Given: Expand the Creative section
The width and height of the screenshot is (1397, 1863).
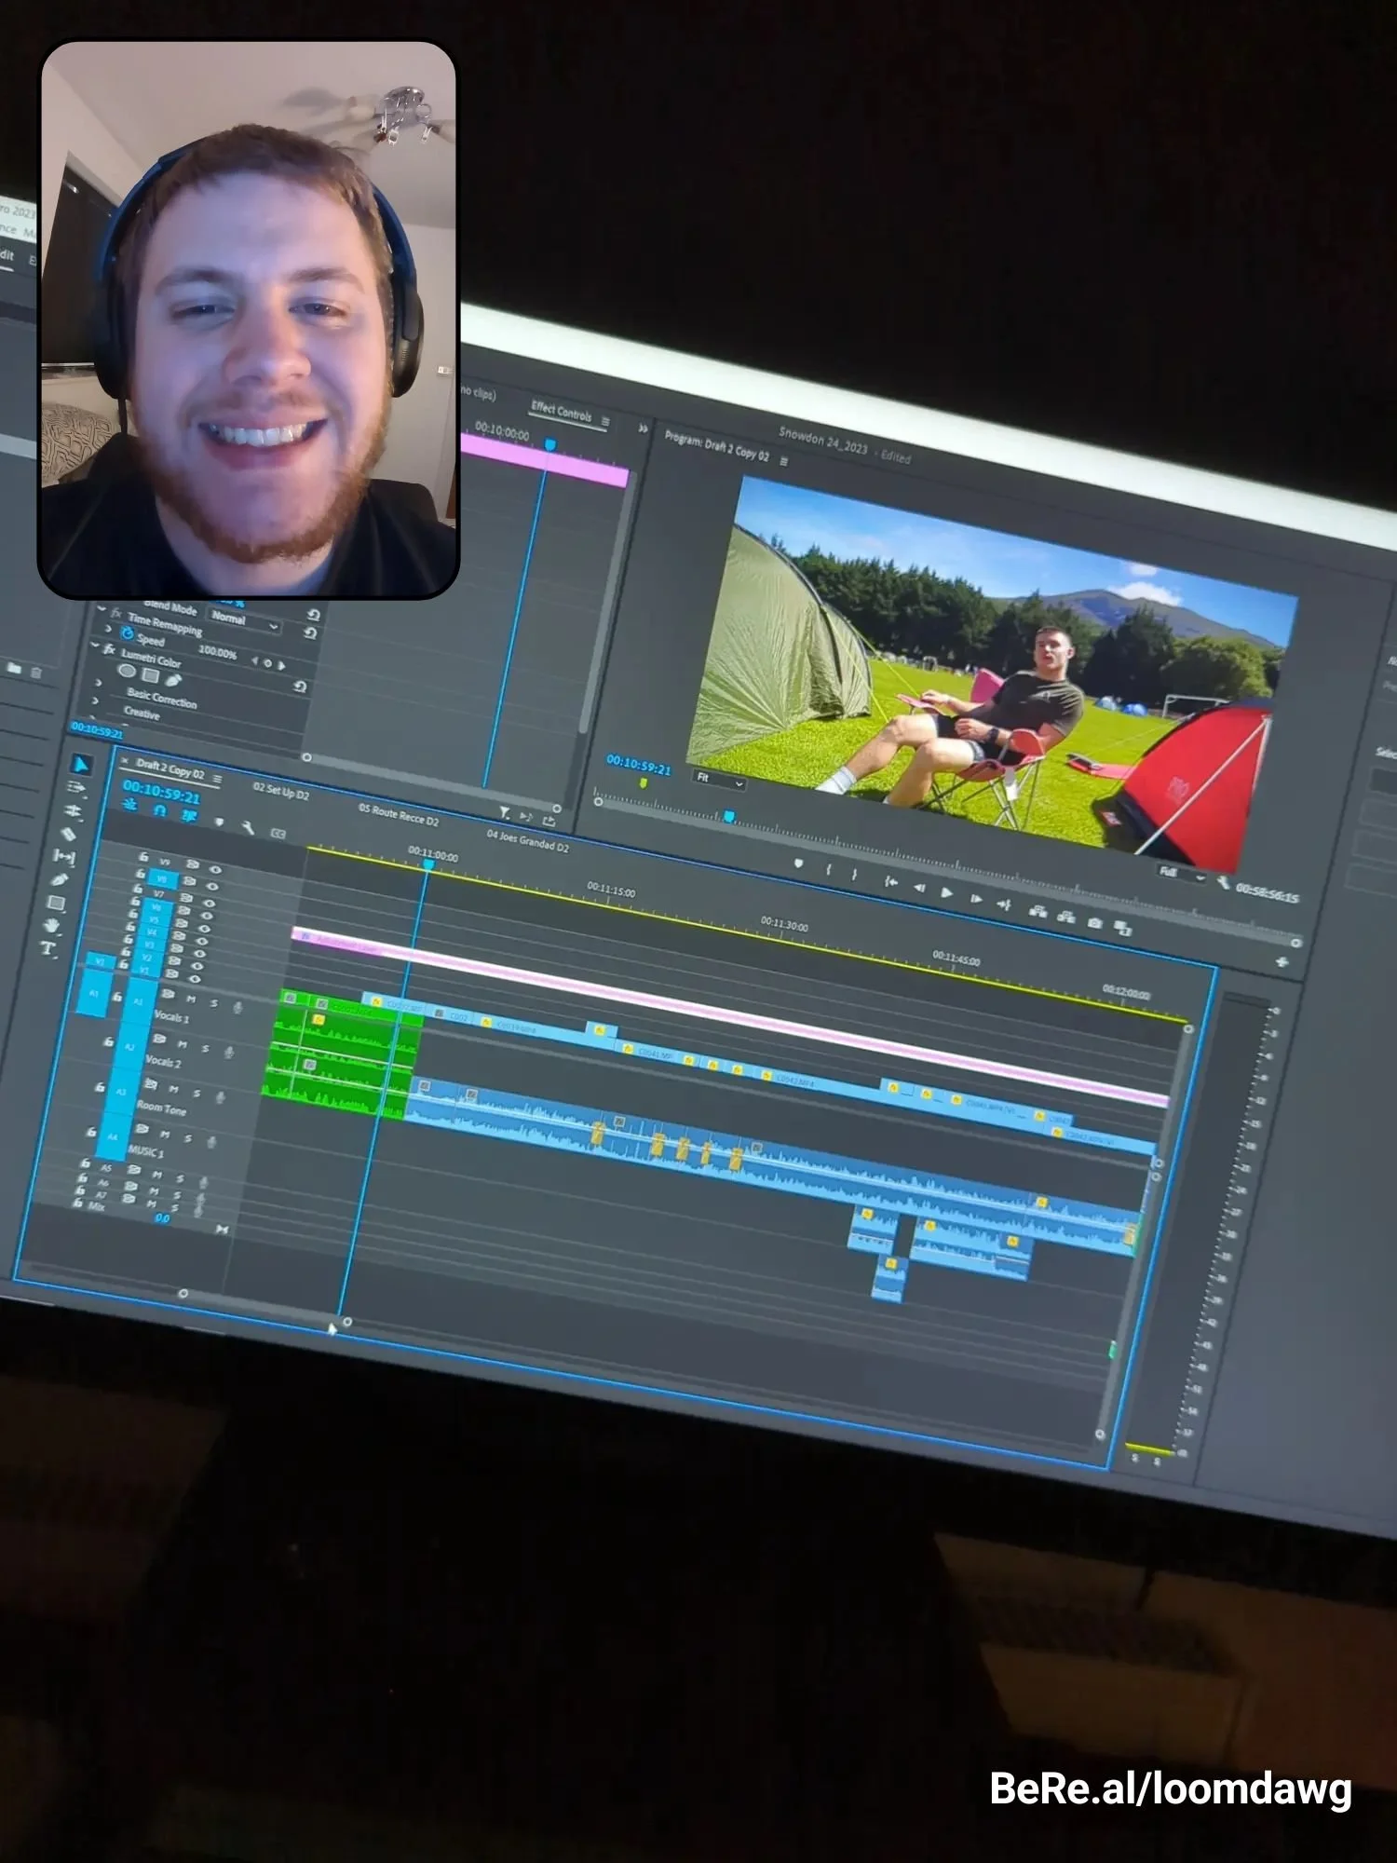Looking at the screenshot, I should (x=95, y=700).
